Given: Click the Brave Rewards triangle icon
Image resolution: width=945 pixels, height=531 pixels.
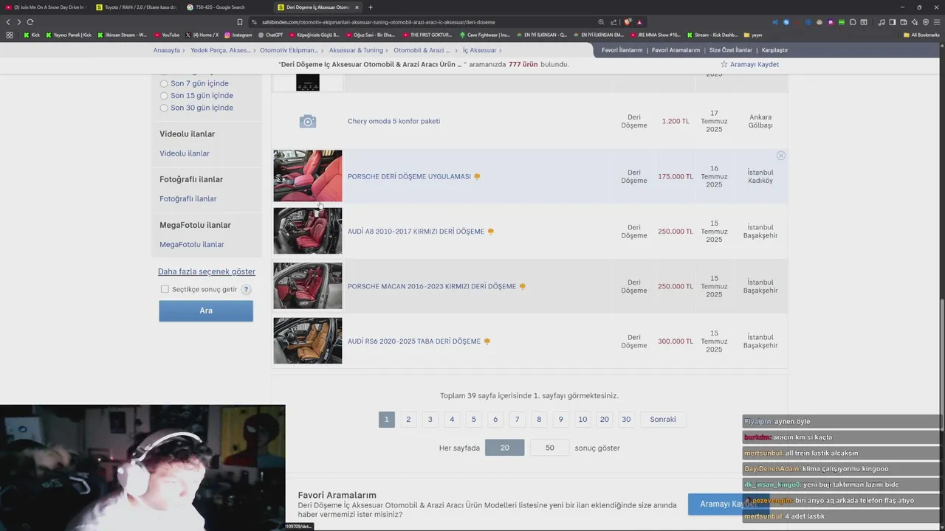Looking at the screenshot, I should point(639,22).
